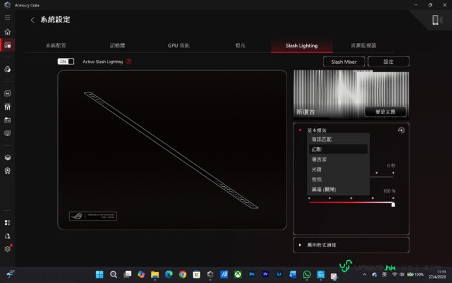The image size is (452, 283).
Task: Click the input language indicator 英
Action: 384,275
